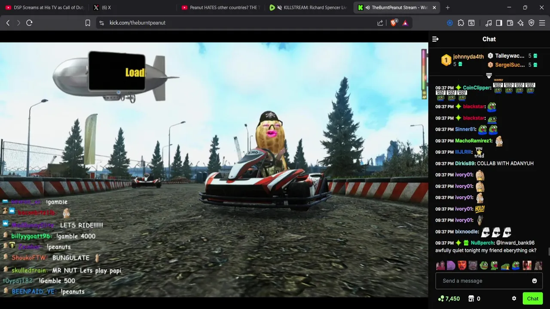
Task: Click the audio speaker on TheBurntPeanut tab
Action: pos(368,8)
